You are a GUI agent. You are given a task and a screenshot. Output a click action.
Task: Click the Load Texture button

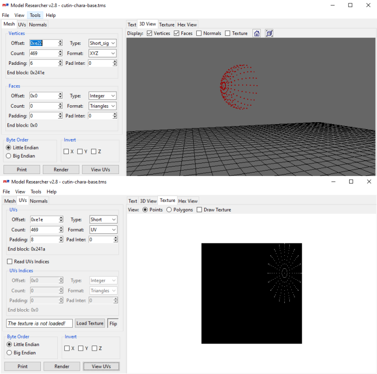90,323
